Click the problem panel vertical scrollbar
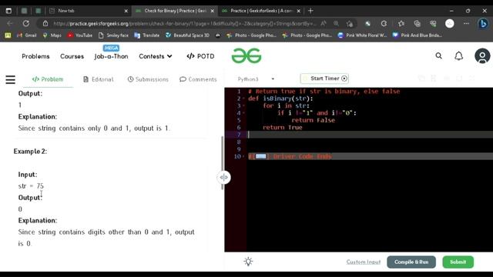The image size is (493, 277). coord(223,163)
